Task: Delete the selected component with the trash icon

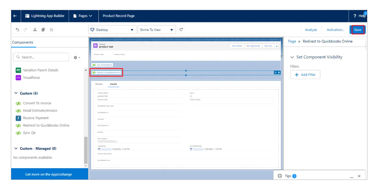Action: (x=279, y=73)
